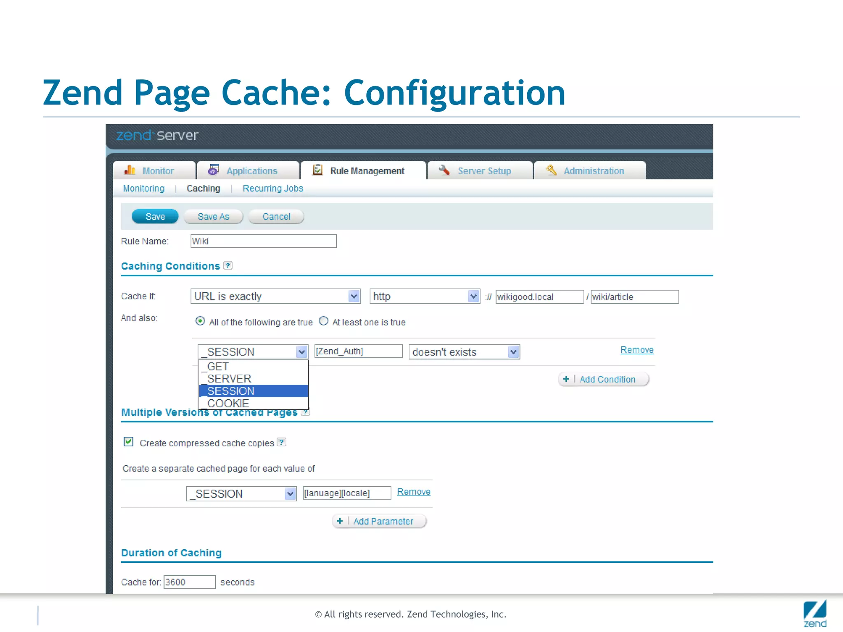Click the Administration key icon
Screen dimensions: 843x632
tap(551, 170)
